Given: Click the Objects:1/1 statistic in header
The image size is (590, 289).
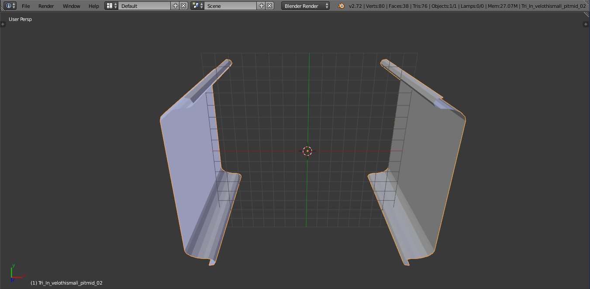Looking at the screenshot, I should tap(444, 6).
